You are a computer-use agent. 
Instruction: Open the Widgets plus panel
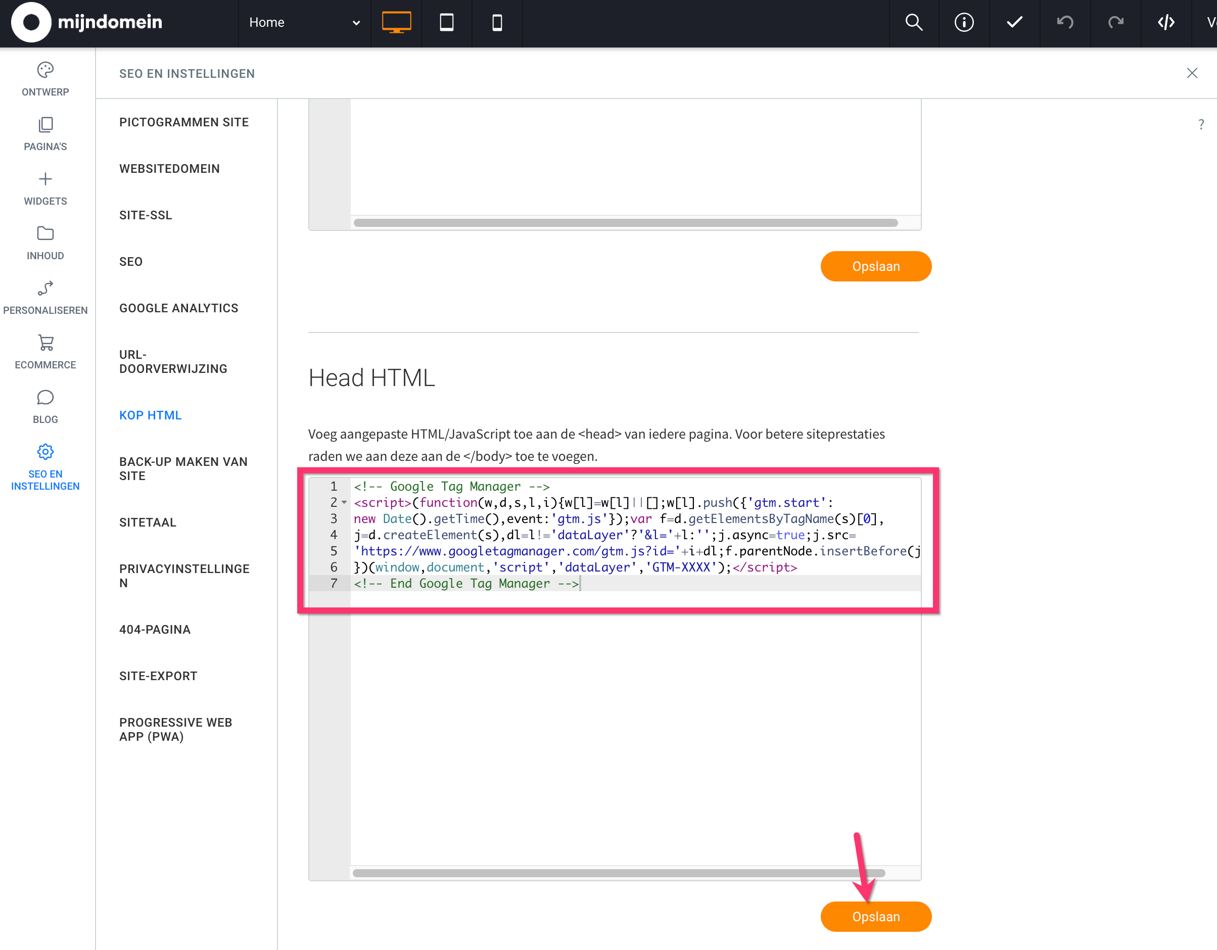pyautogui.click(x=45, y=188)
